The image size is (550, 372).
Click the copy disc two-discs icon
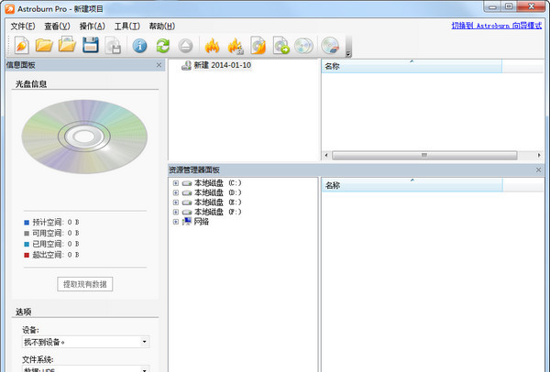coord(303,46)
